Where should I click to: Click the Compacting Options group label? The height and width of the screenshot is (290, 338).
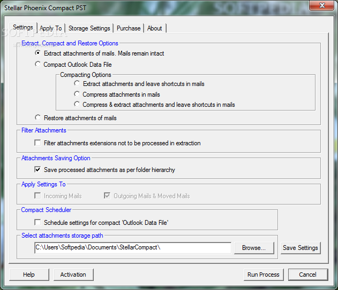tap(86, 75)
